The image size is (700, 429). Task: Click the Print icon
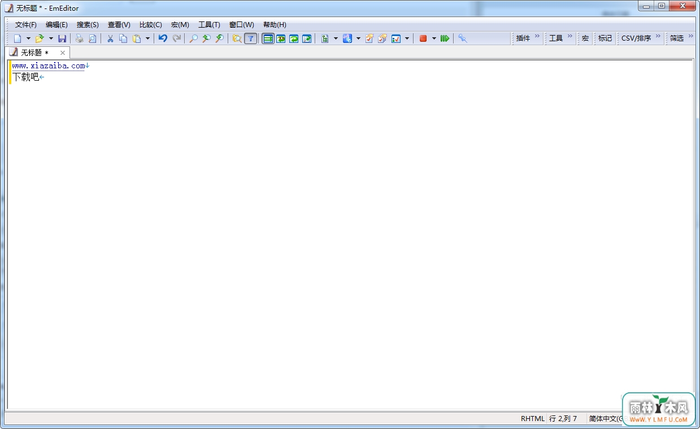[80, 38]
